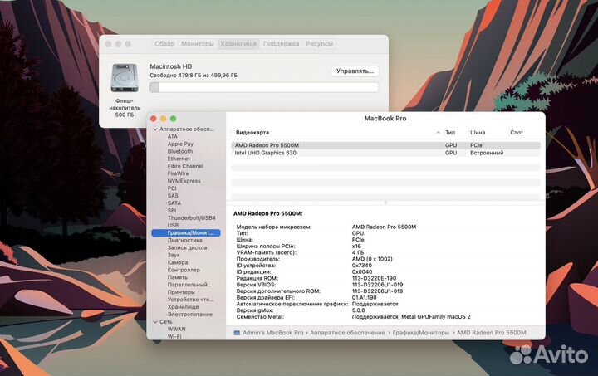The height and width of the screenshot is (376, 598).
Task: Click the ROM revision value 113-D3220E-190
Action: pyautogui.click(x=374, y=279)
